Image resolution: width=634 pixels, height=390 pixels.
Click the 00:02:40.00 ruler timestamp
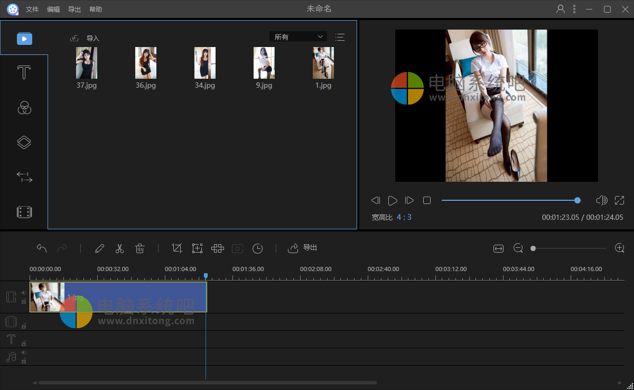coord(383,269)
